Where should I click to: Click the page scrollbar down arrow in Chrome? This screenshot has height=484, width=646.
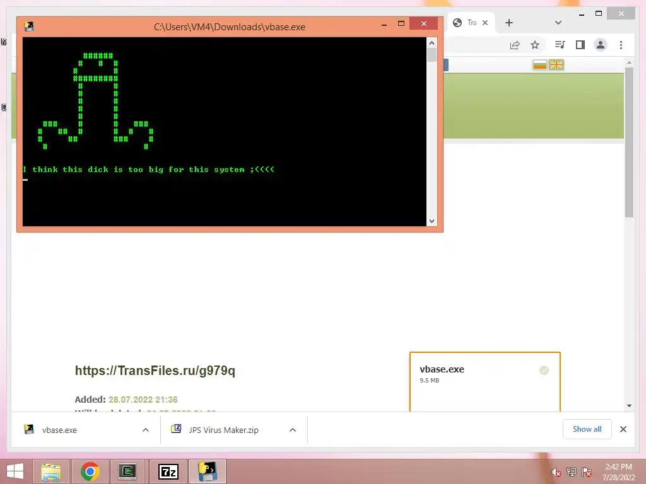coord(629,406)
